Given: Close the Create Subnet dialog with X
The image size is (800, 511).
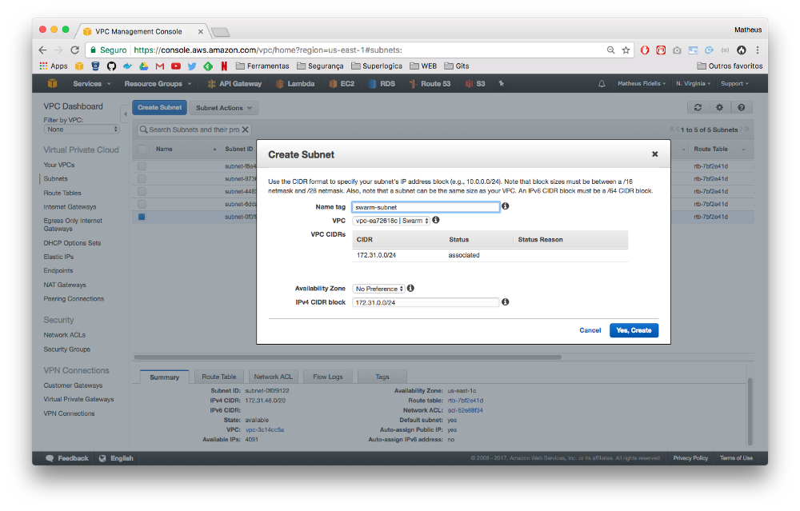Looking at the screenshot, I should click(654, 154).
